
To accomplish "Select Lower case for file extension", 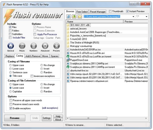I will (x=11, y=88).
